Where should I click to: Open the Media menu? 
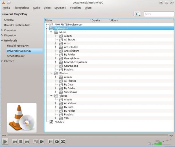click(6, 8)
